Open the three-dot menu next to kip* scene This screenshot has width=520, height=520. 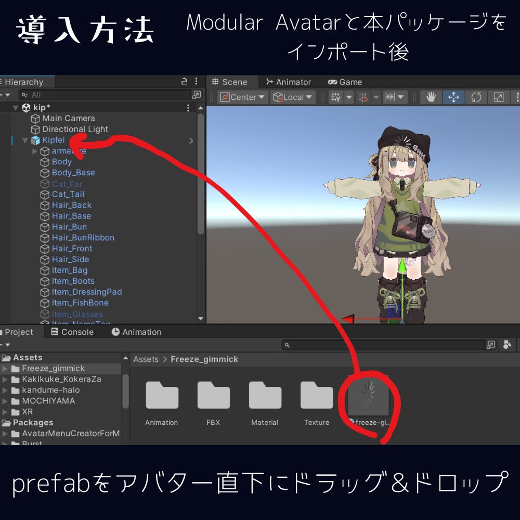tap(188, 107)
